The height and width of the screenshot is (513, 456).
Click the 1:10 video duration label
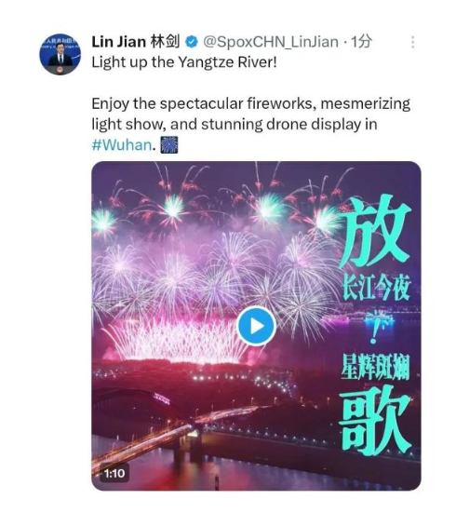(x=114, y=473)
